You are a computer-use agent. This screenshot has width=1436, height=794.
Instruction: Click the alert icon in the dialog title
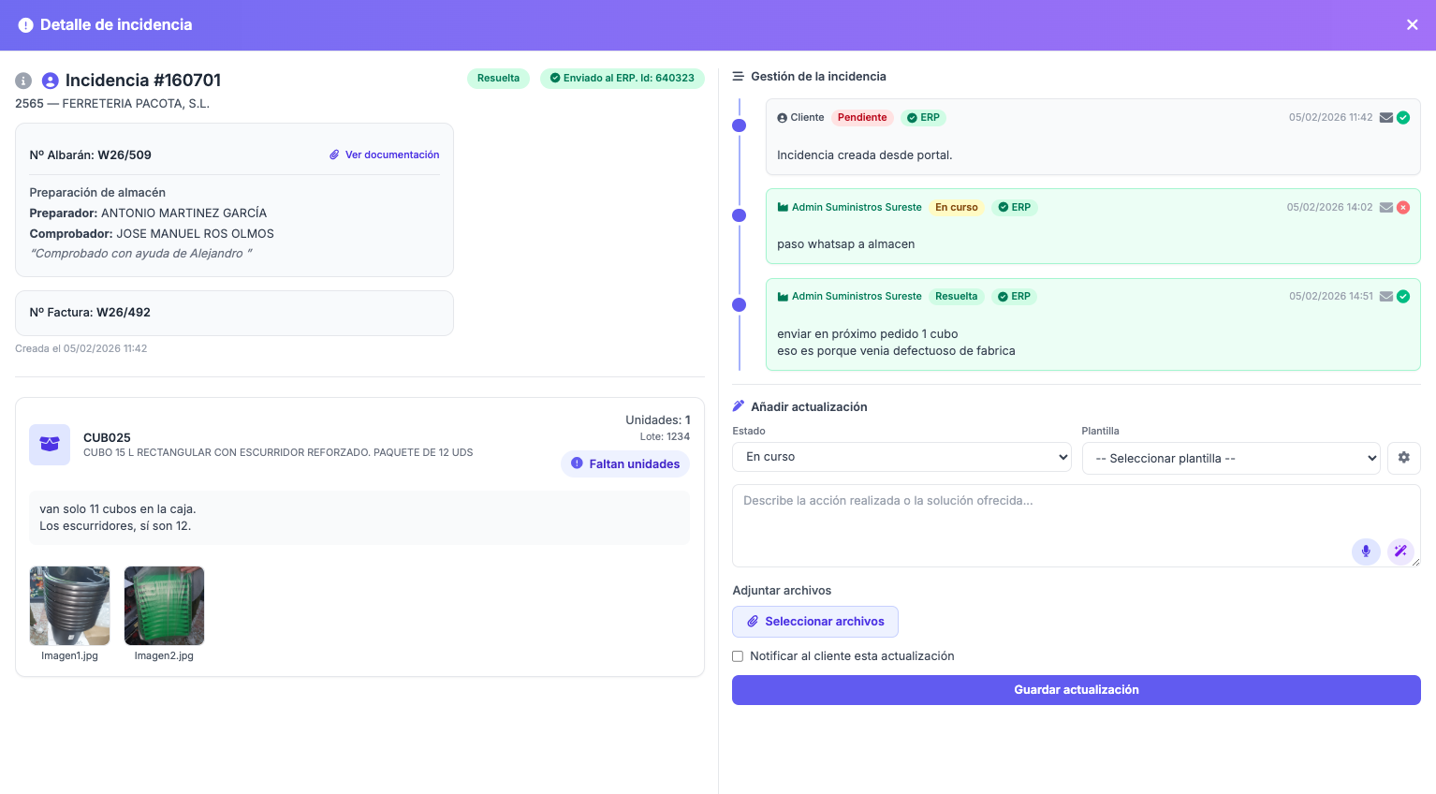tap(26, 25)
